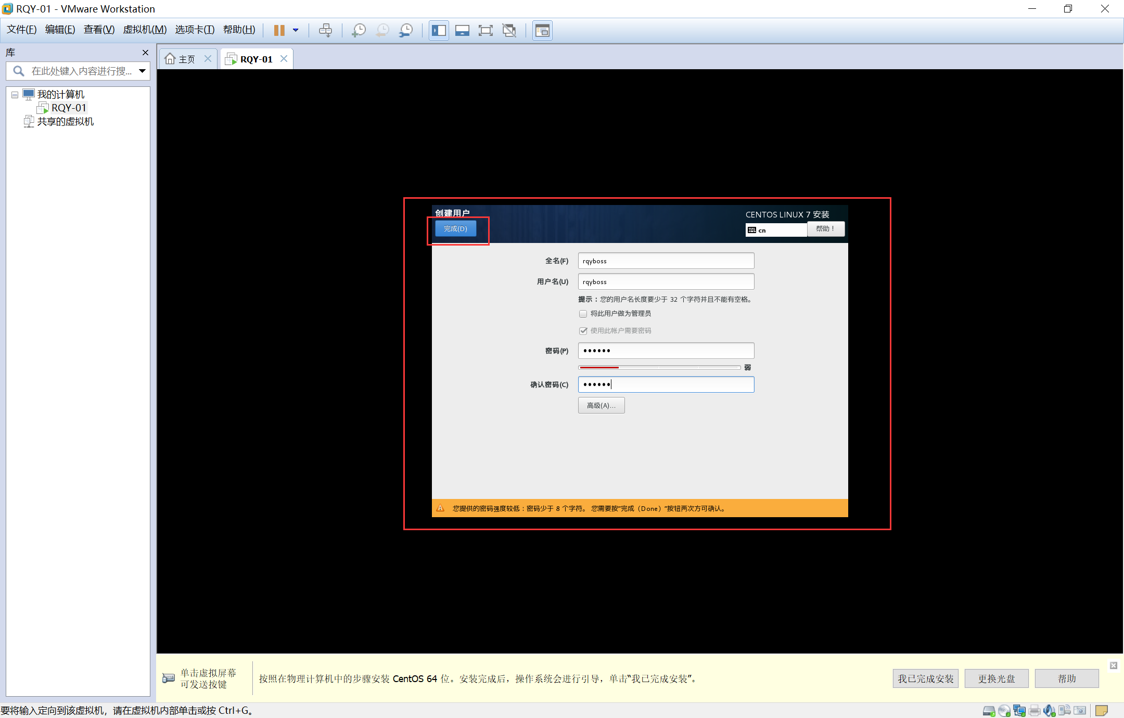The width and height of the screenshot is (1124, 718).
Task: Toggle 'Require a password for this account' checkbox
Action: point(583,331)
